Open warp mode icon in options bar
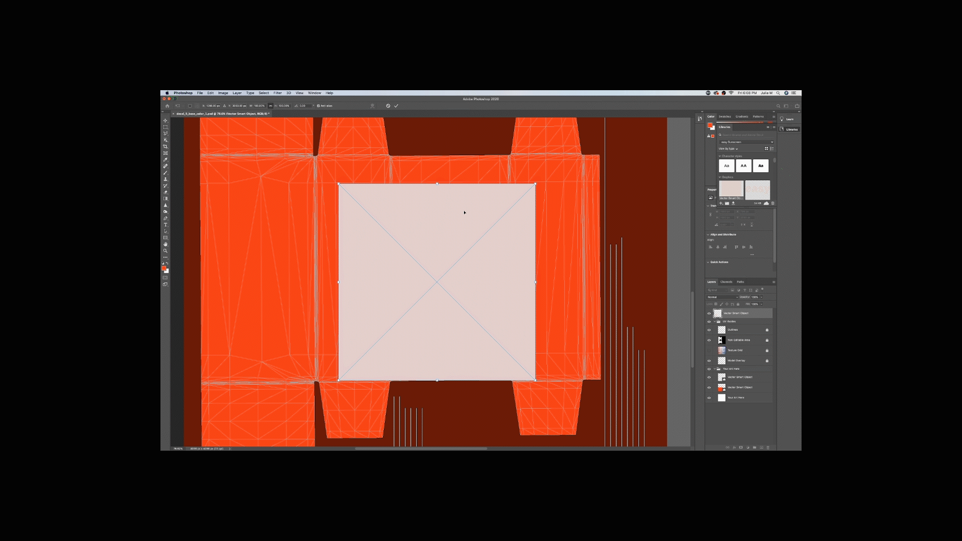 (372, 106)
